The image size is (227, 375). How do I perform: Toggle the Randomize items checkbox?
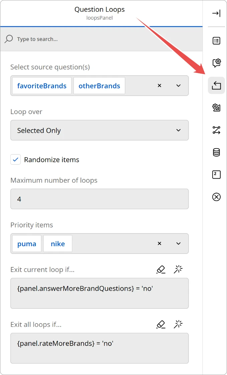click(16, 160)
